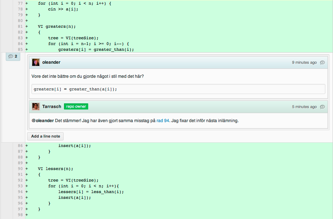Click the 5 minutes ago timestamp

pos(304,107)
